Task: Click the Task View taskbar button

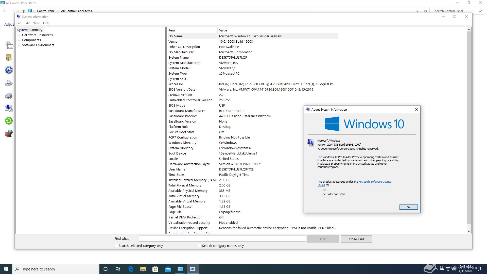Action: pyautogui.click(x=118, y=269)
